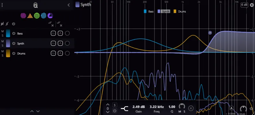This screenshot has width=255, height=115.
Task: Toggle power on the Drums track
Action: 14,54
